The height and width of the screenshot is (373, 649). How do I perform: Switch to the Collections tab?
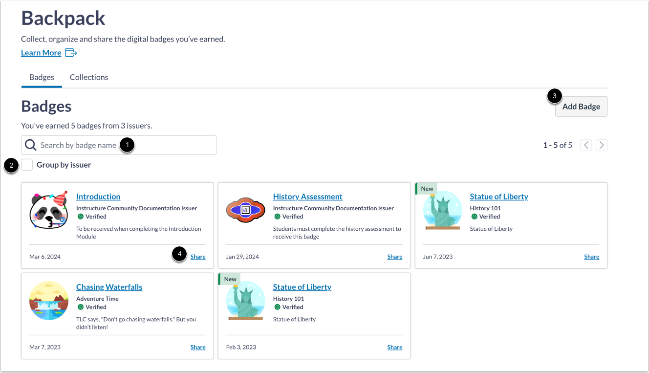(x=88, y=77)
